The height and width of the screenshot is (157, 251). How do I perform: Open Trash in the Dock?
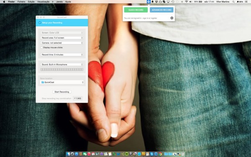[183, 154]
